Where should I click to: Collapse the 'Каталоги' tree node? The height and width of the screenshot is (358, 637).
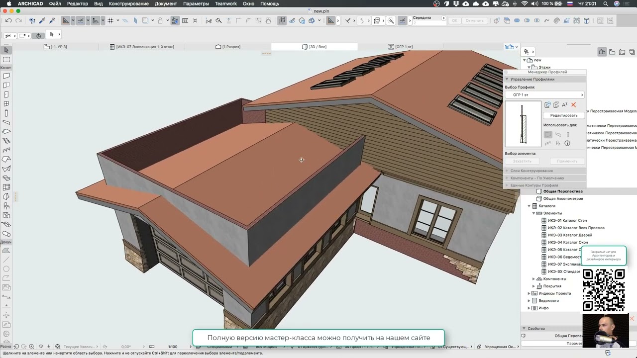[x=529, y=206]
